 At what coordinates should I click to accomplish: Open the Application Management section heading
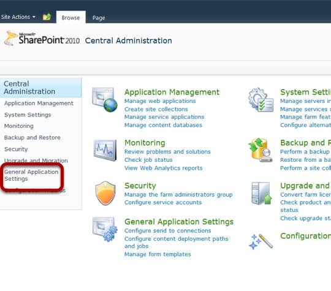pyautogui.click(x=172, y=93)
